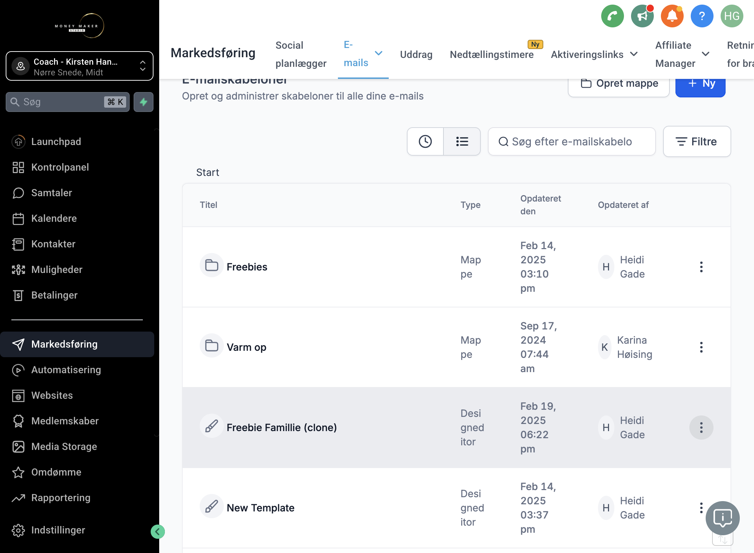Click the green lightning quick actions icon
The width and height of the screenshot is (754, 553).
(x=144, y=102)
